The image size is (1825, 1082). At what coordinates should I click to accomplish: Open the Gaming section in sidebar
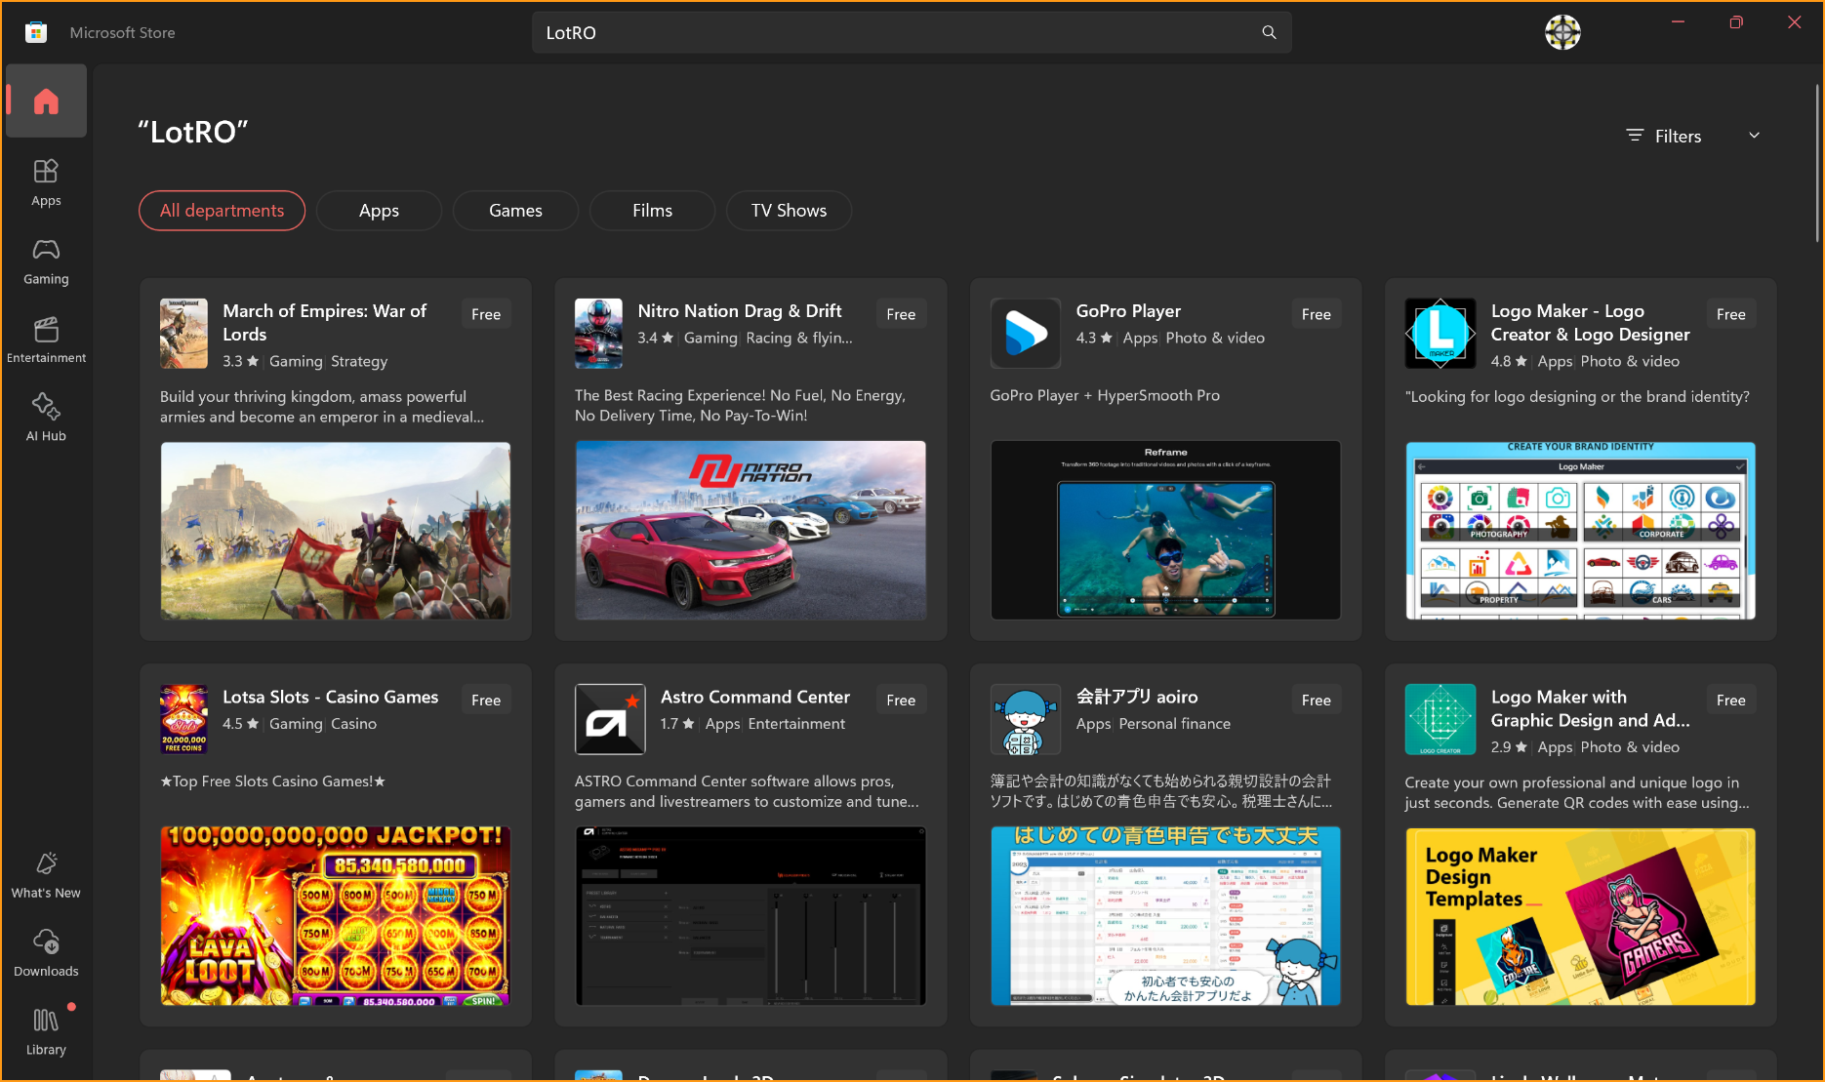[x=46, y=261]
